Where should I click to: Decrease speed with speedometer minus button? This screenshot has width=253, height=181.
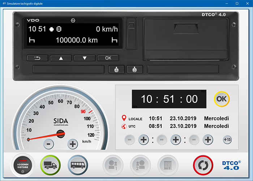point(48,144)
